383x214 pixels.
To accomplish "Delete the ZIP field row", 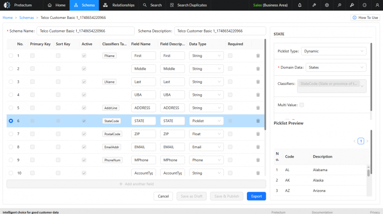I will tap(258, 134).
